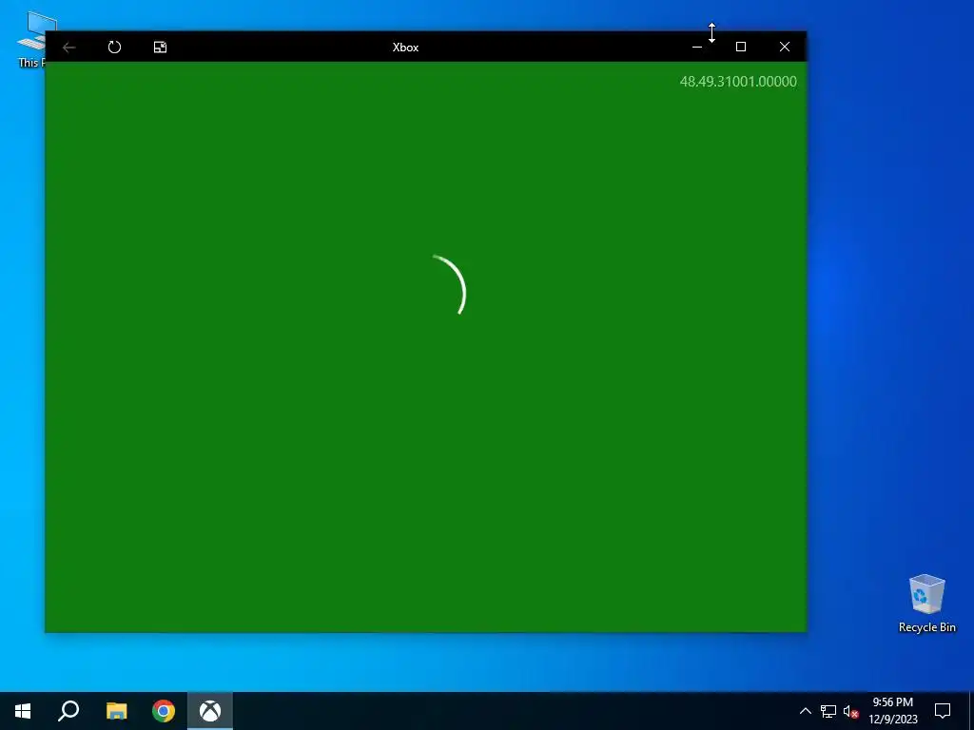Close the Xbox window
The width and height of the screenshot is (974, 730).
(785, 48)
